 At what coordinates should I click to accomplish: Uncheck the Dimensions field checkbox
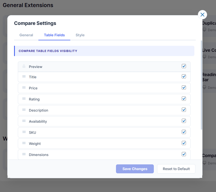click(x=184, y=154)
